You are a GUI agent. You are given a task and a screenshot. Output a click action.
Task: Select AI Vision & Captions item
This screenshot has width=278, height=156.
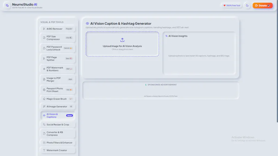pyautogui.click(x=58, y=115)
